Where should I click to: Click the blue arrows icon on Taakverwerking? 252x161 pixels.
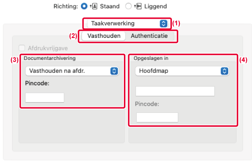(x=164, y=24)
